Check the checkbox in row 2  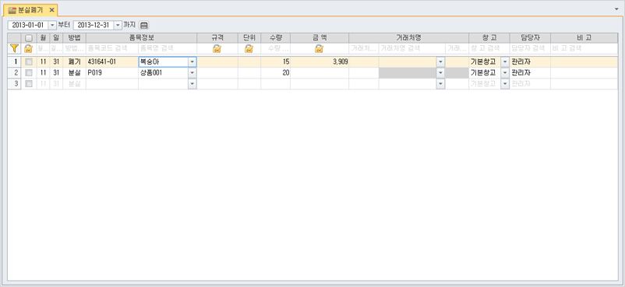[29, 73]
